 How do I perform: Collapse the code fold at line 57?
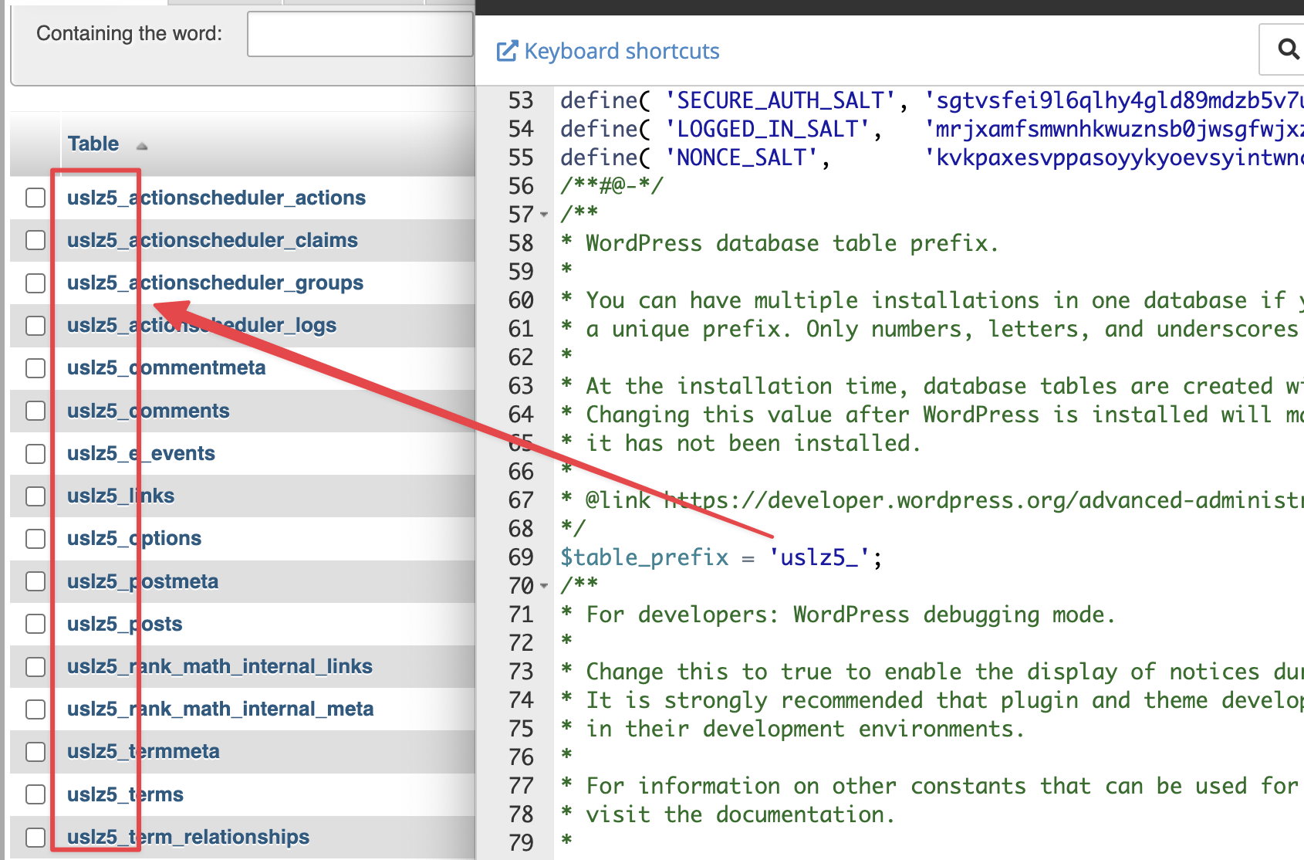(x=544, y=215)
